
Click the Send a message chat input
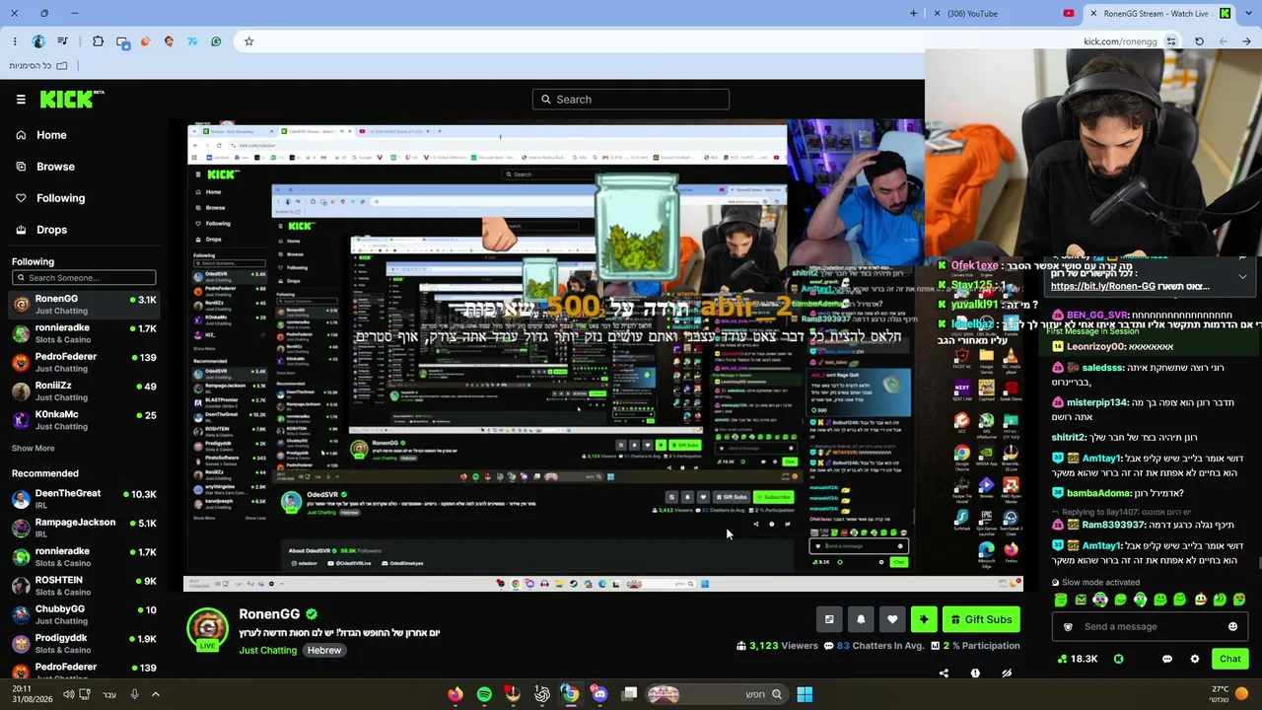[x=1149, y=626]
